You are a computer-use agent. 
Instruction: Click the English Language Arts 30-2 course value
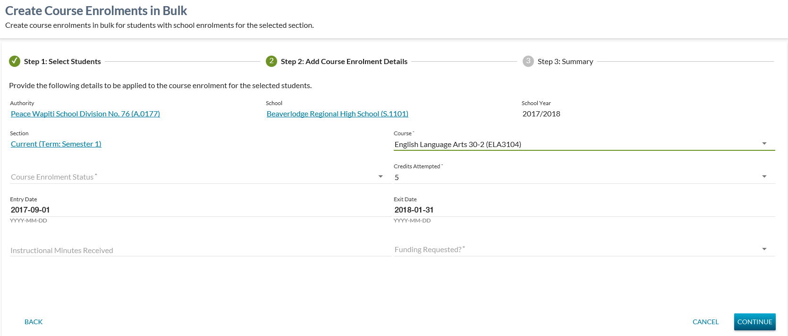[458, 145]
